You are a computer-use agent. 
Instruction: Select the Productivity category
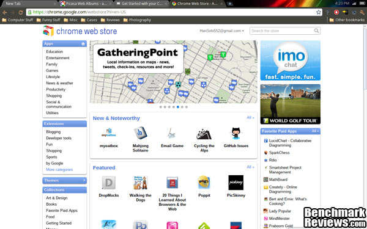(x=56, y=90)
